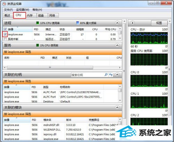Sort modules by 版本 column header

pyautogui.click(x=76, y=120)
